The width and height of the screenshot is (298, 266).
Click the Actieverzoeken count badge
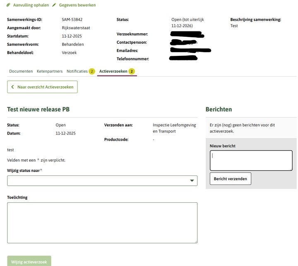tap(132, 72)
